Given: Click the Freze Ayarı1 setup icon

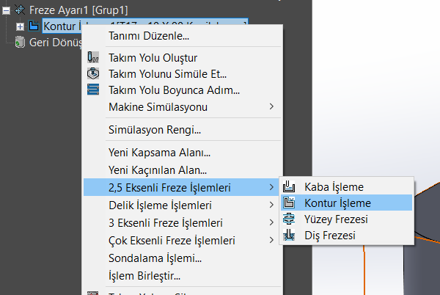Looking at the screenshot, I should [x=19, y=10].
